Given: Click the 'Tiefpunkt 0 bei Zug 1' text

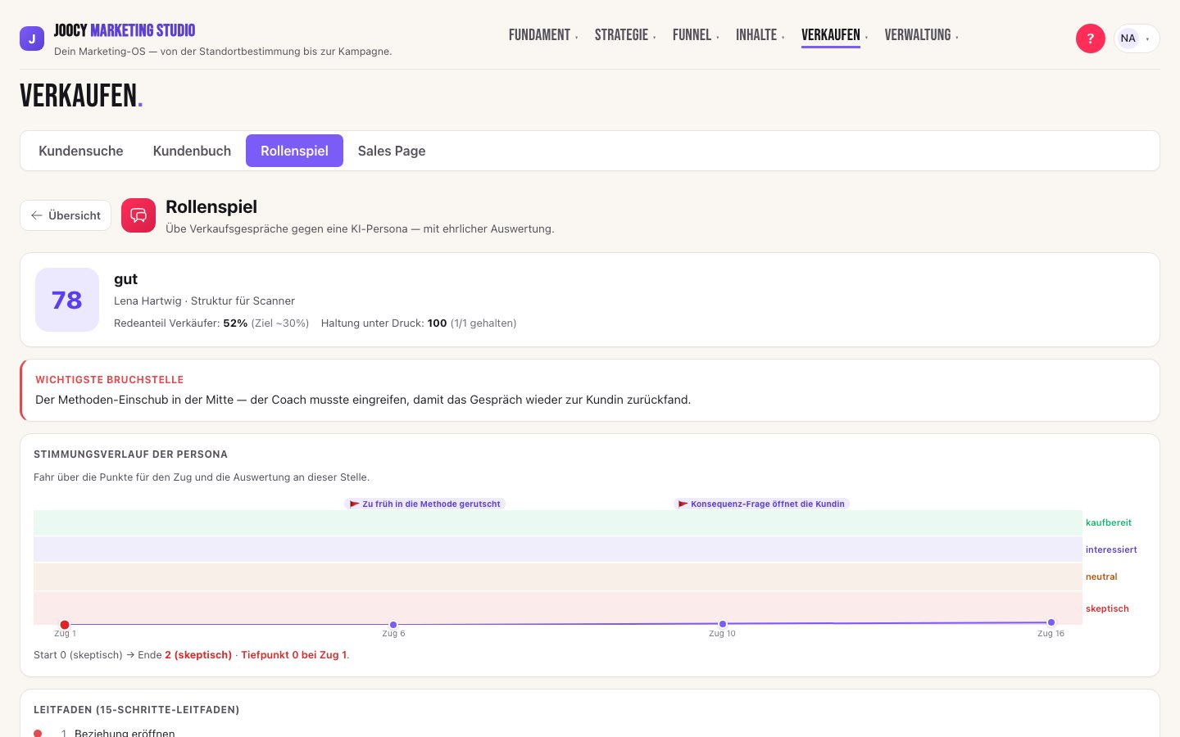Looking at the screenshot, I should click(x=294, y=655).
